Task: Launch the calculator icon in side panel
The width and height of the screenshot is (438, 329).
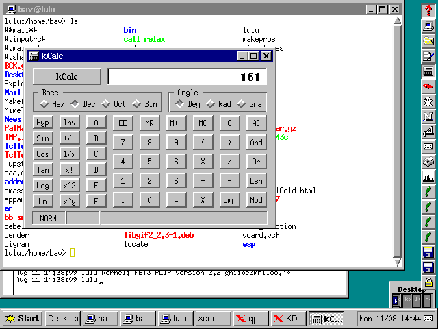Action: click(x=428, y=71)
